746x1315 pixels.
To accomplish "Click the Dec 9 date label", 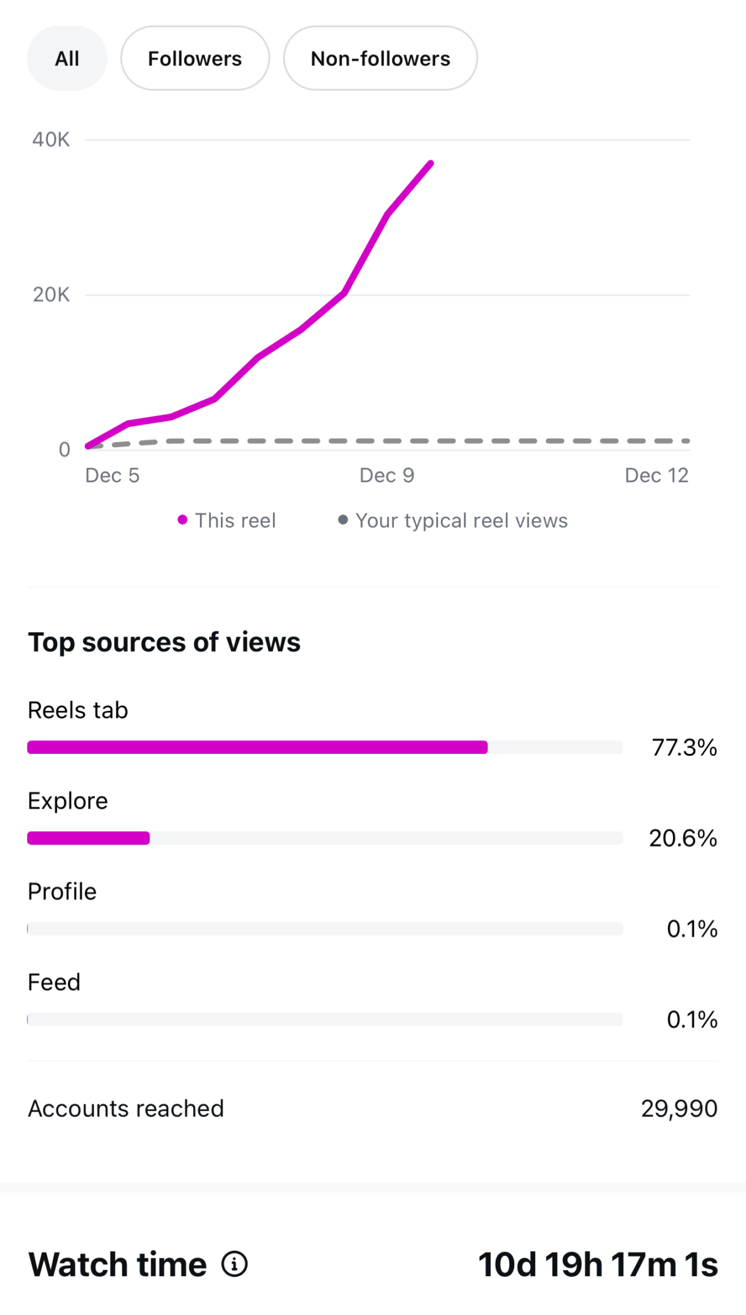I will tap(386, 476).
